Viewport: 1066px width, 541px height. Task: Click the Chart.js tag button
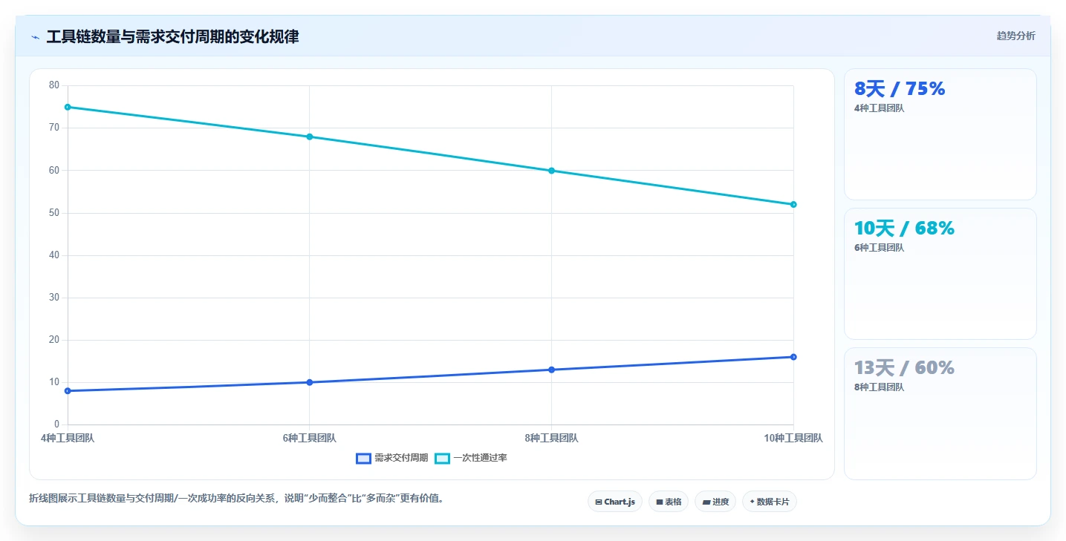click(615, 502)
